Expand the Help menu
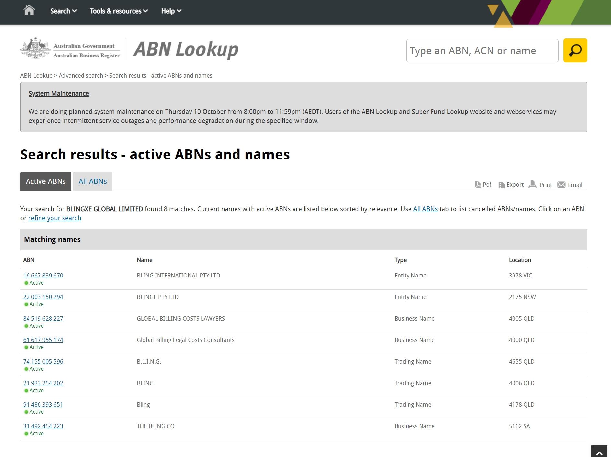Screen dimensions: 611x457 [x=171, y=11]
